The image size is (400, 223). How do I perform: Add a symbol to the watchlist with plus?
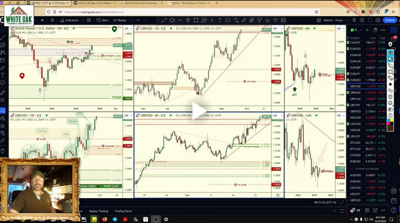[x=367, y=30]
